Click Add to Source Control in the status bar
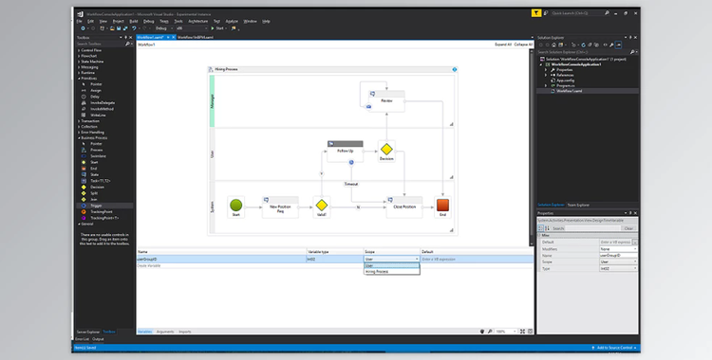712x360 pixels. [613, 348]
